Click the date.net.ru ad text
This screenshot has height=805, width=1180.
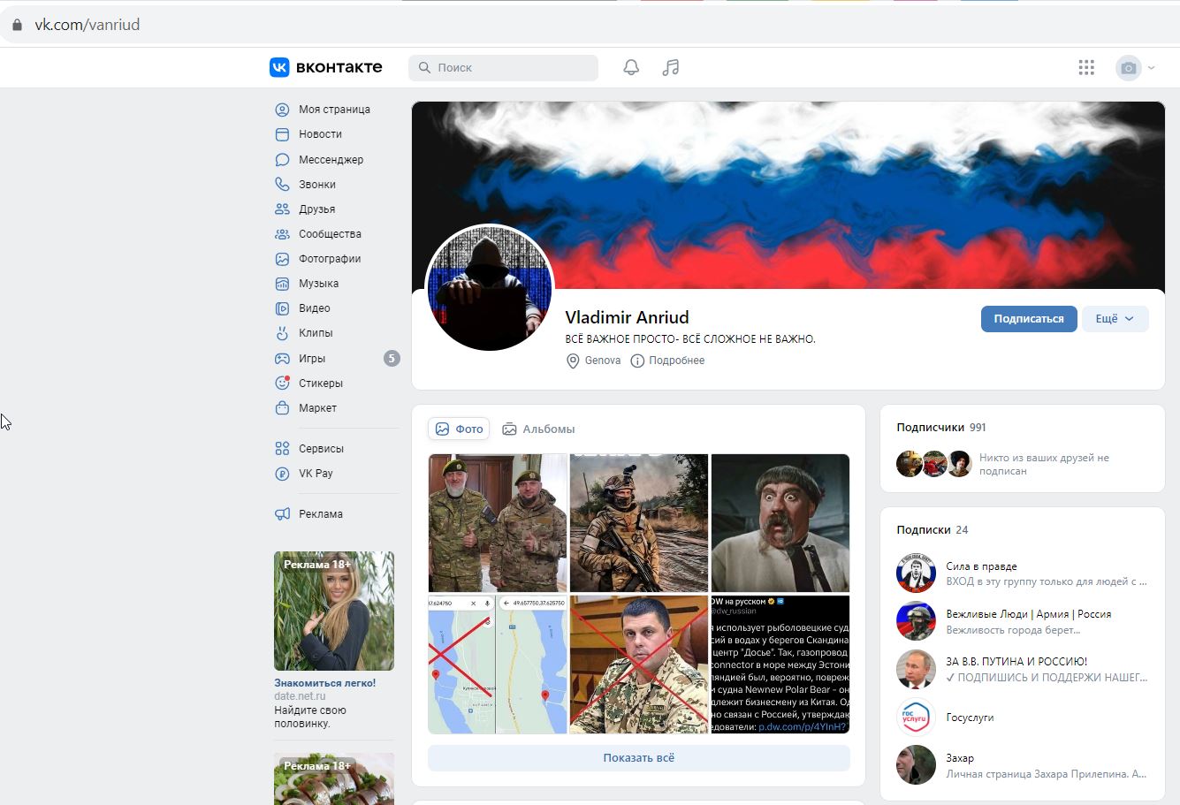tap(300, 696)
